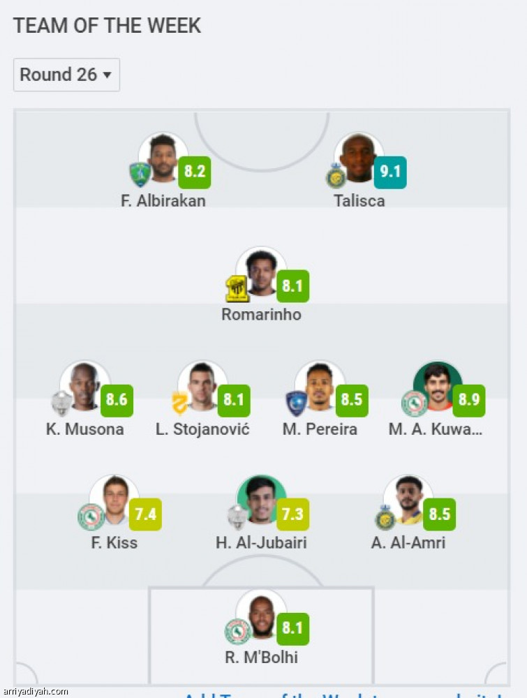Select M. A. Kuwa's 8.9 rating badge
527x698 pixels.
coord(468,400)
